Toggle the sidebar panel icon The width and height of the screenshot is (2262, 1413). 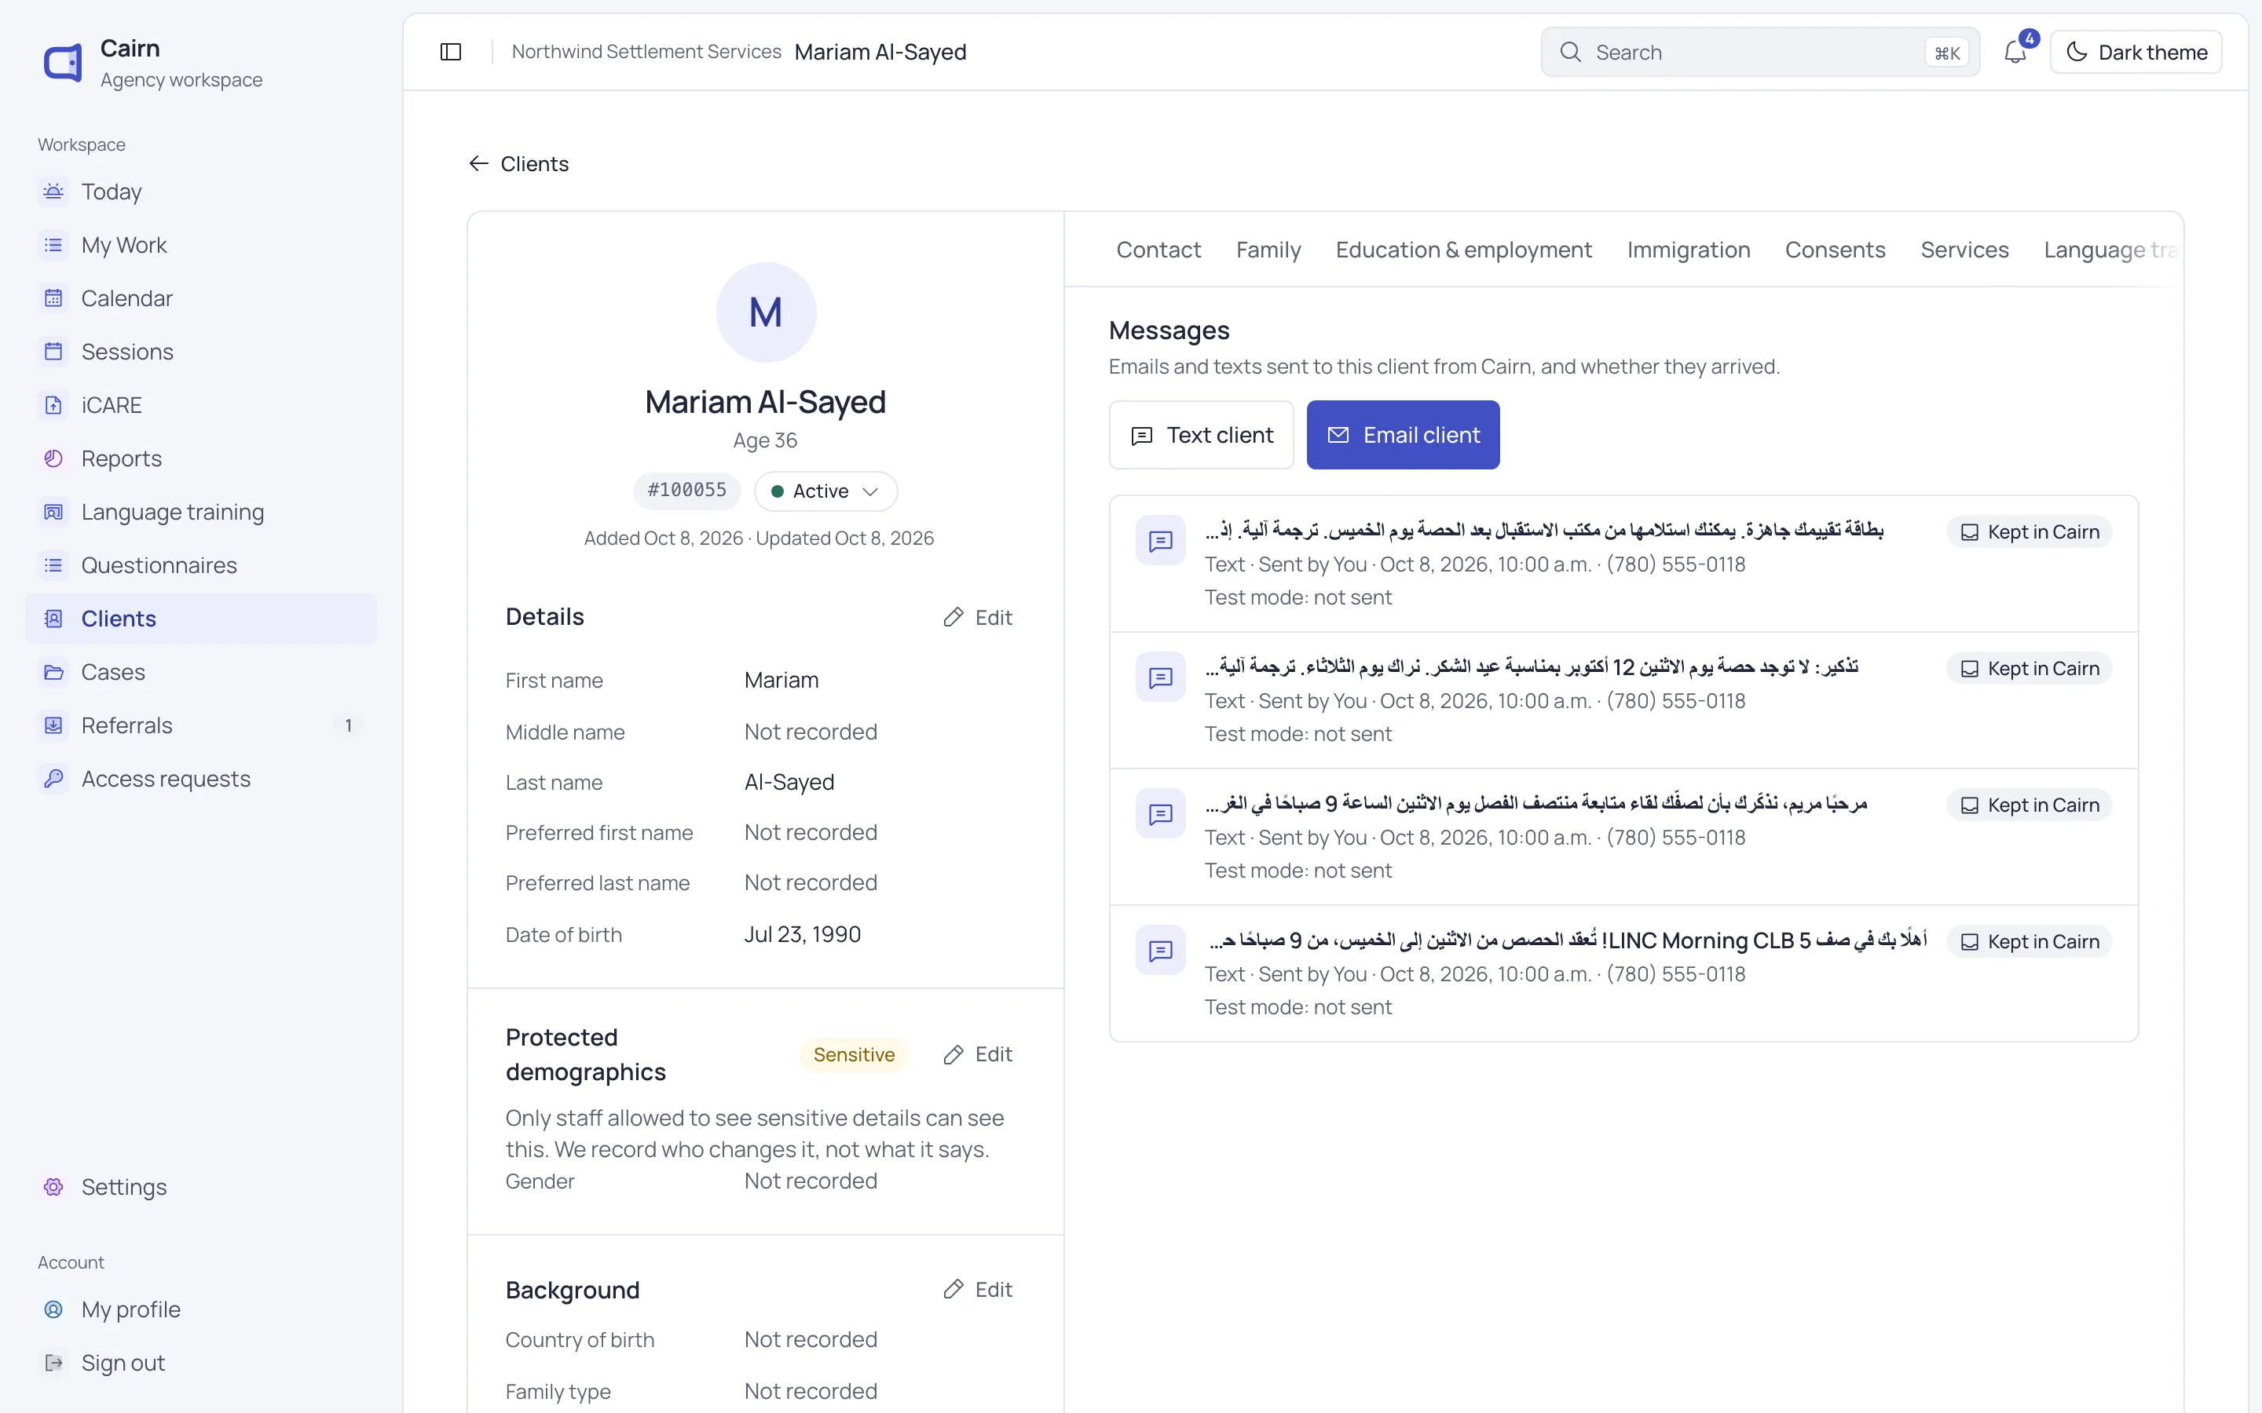coord(451,53)
